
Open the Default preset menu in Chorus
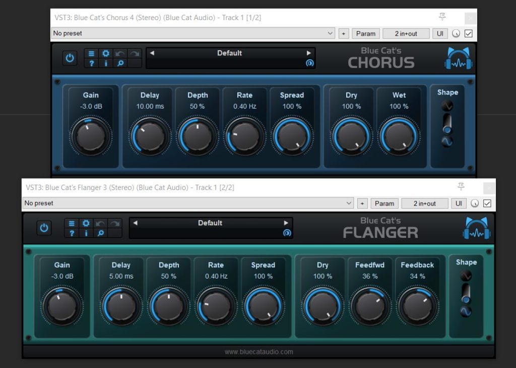[x=229, y=53]
